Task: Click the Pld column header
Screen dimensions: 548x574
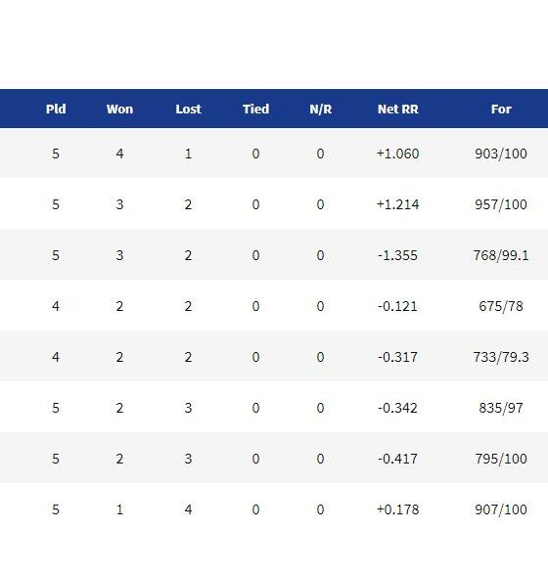Action: tap(56, 110)
